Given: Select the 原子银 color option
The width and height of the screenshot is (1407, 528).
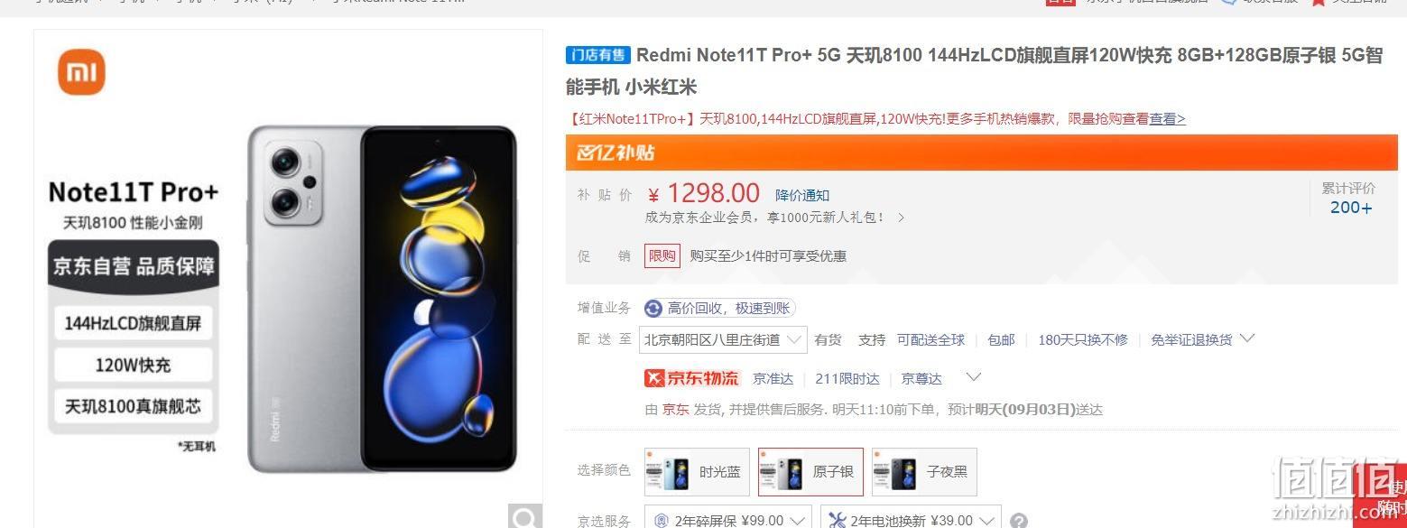Looking at the screenshot, I should pos(810,472).
